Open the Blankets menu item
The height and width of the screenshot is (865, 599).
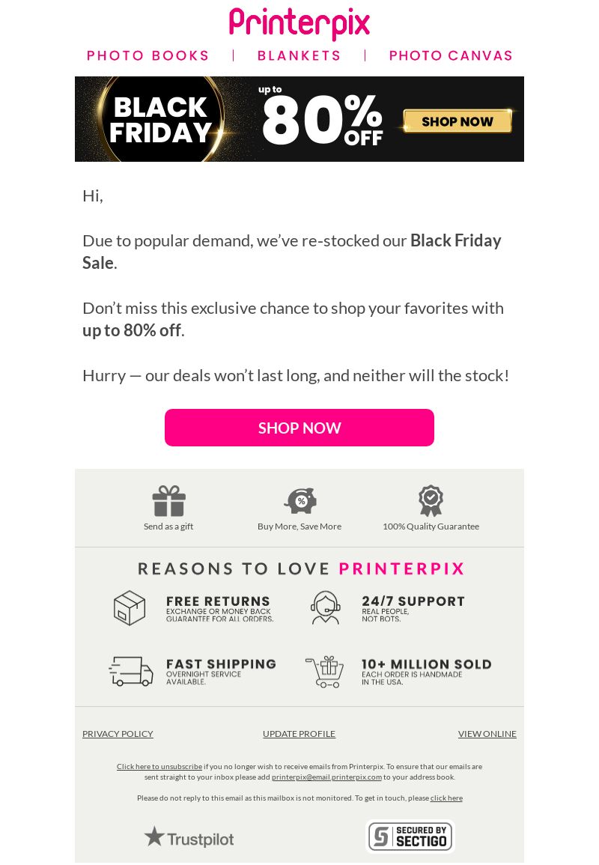[x=299, y=55]
